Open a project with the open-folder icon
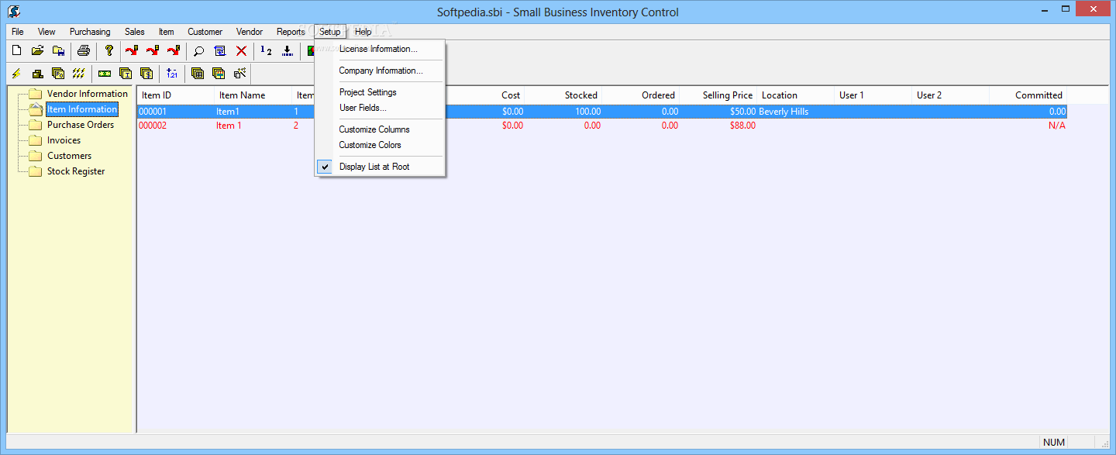 tap(37, 51)
